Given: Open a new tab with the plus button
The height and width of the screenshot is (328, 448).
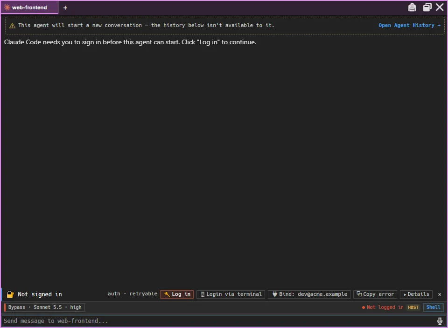Looking at the screenshot, I should point(65,8).
